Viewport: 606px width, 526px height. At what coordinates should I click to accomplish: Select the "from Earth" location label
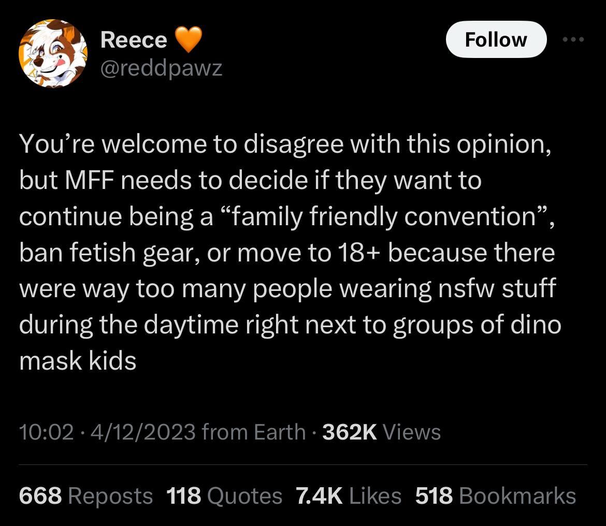pos(253,432)
